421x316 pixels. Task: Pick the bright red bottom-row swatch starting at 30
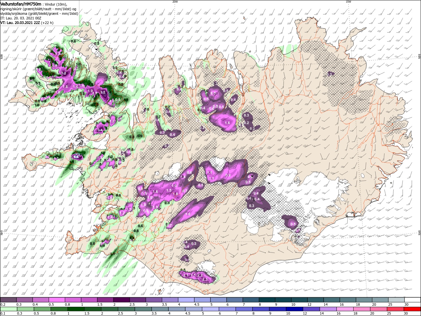[412, 309]
